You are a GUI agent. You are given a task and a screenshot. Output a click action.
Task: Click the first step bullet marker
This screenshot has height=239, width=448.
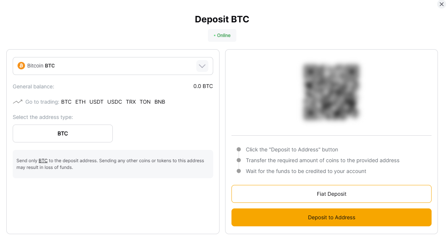[239, 150]
